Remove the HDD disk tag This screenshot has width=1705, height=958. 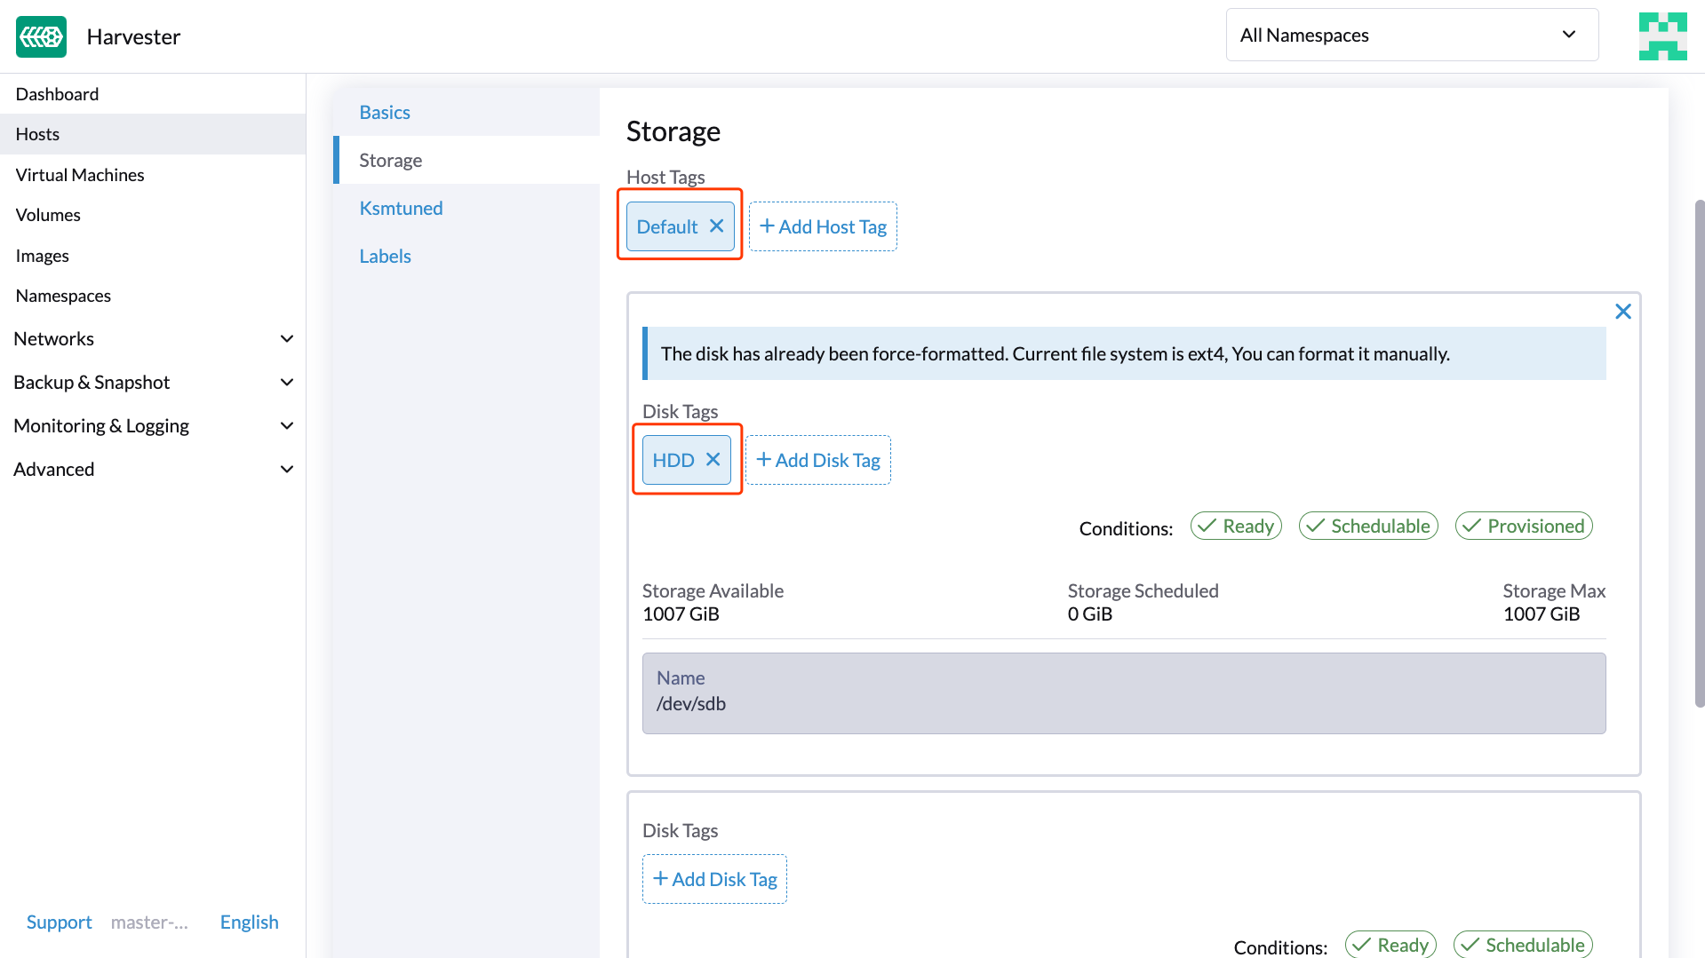point(713,460)
